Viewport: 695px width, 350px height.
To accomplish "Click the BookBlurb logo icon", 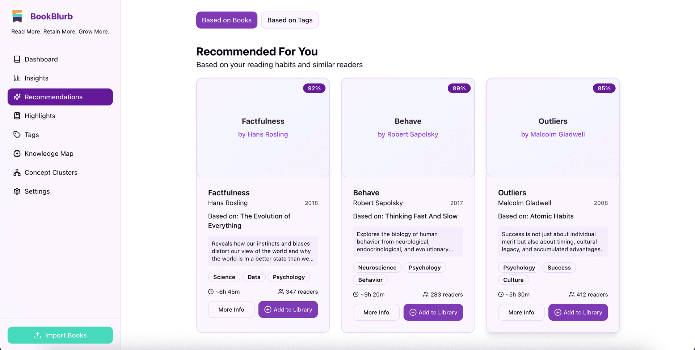I will coord(17,16).
